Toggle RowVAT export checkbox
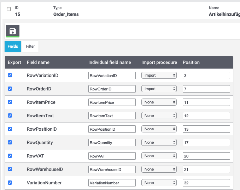The width and height of the screenshot is (240, 190). (x=10, y=156)
